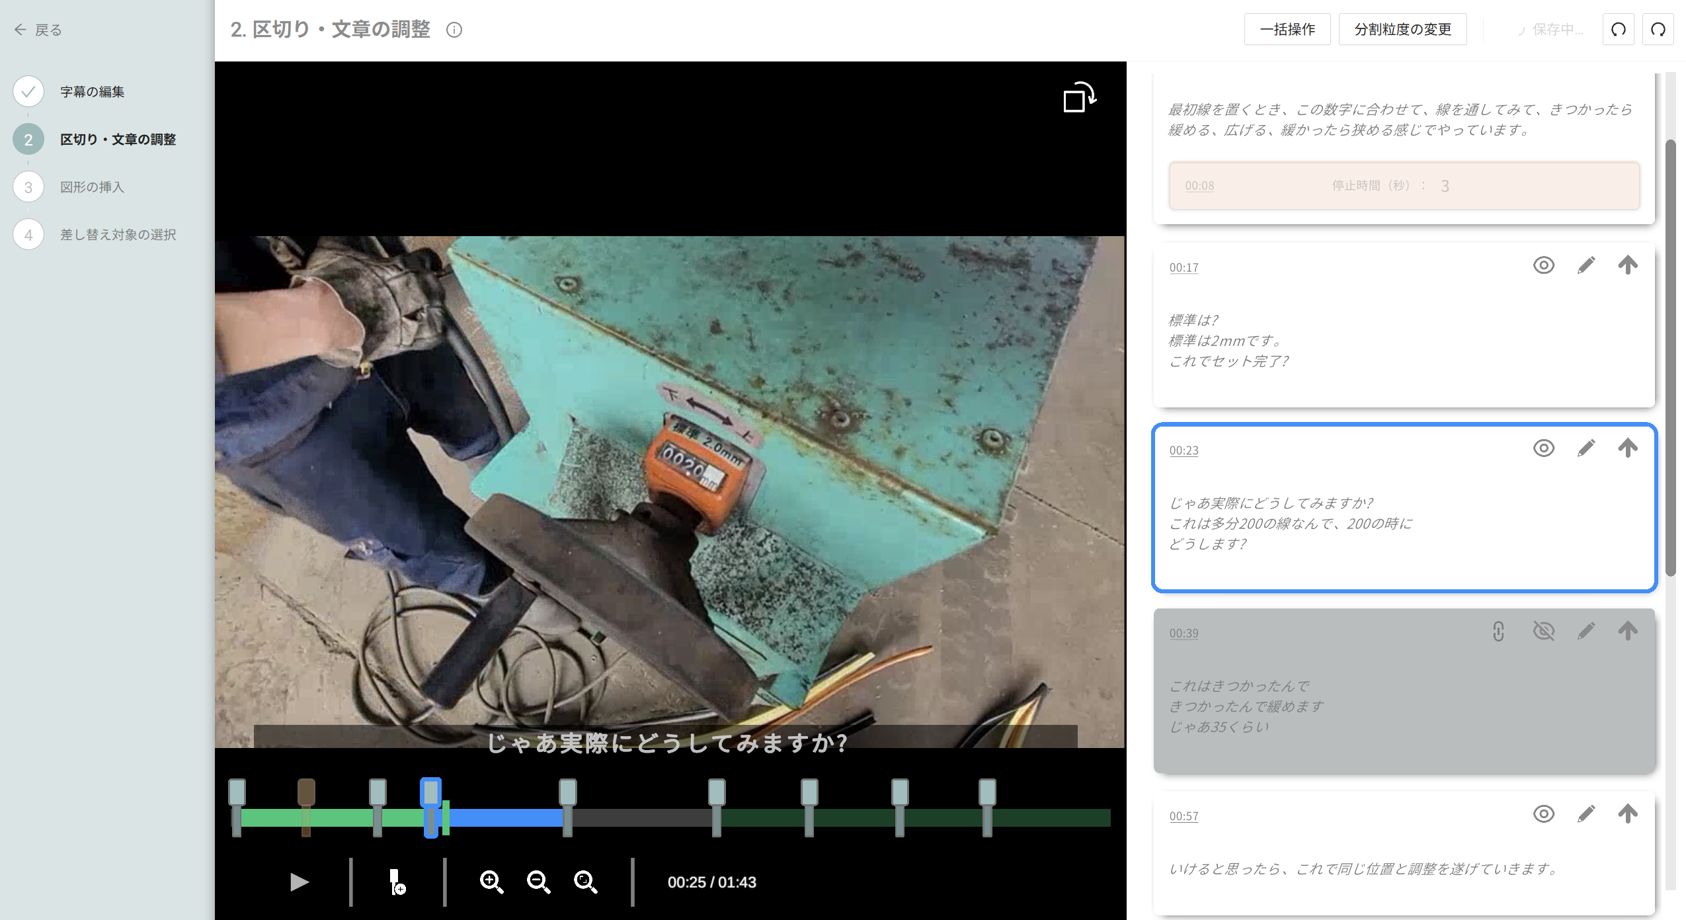The image size is (1686, 920).
Task: Switch to step 4 差し替え対象の選択
Action: pos(118,235)
